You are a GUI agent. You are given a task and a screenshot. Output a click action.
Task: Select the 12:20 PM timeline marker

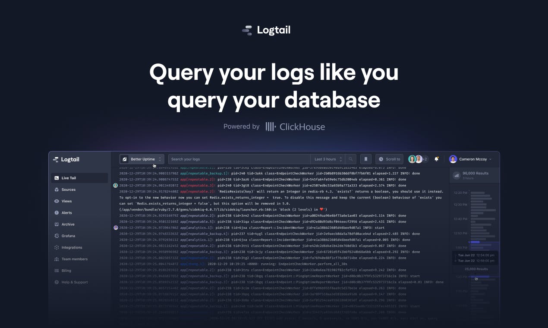[x=460, y=193]
